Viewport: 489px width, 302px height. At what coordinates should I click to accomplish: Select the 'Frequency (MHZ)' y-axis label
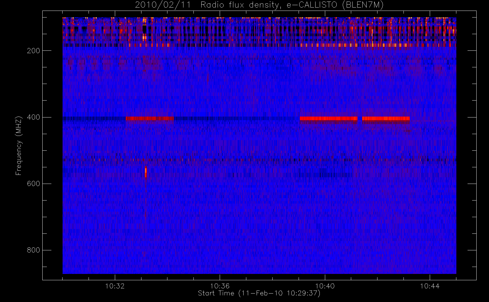[x=19, y=146]
